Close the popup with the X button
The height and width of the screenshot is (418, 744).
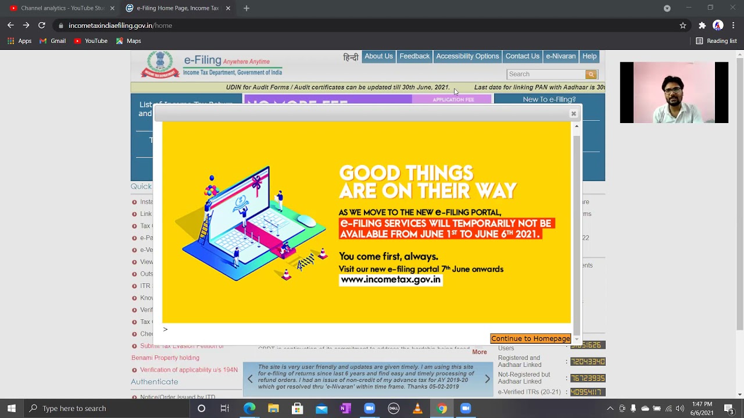(x=573, y=114)
